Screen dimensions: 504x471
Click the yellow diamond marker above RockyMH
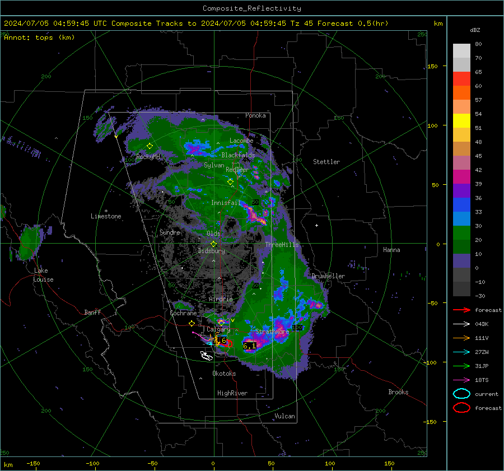[150, 146]
